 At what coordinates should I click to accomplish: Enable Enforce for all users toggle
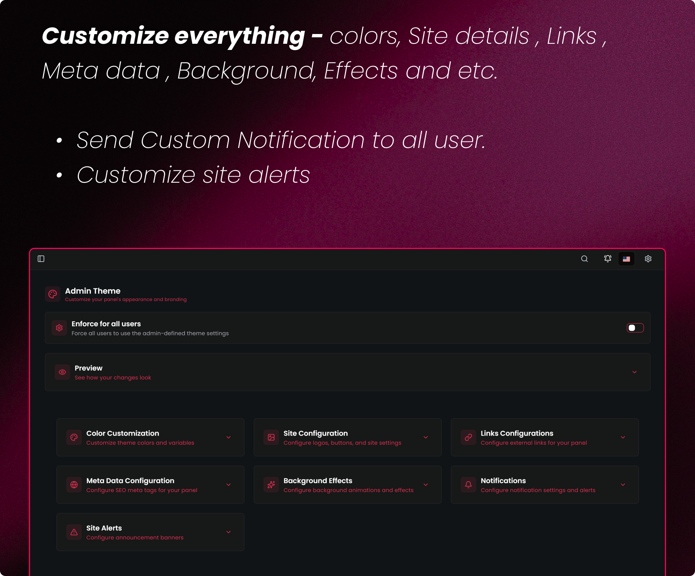tap(635, 328)
